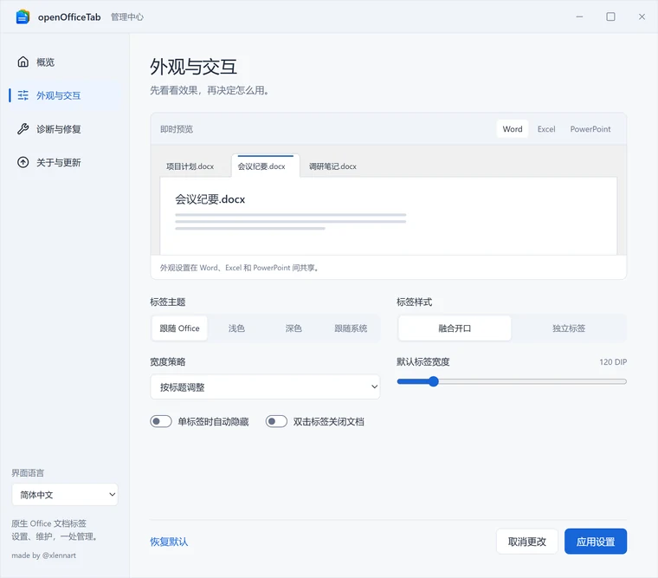Click the sliders icon beside 外观与交互
The height and width of the screenshot is (578, 658).
23,95
